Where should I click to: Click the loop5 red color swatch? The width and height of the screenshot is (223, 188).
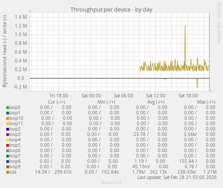(8, 145)
